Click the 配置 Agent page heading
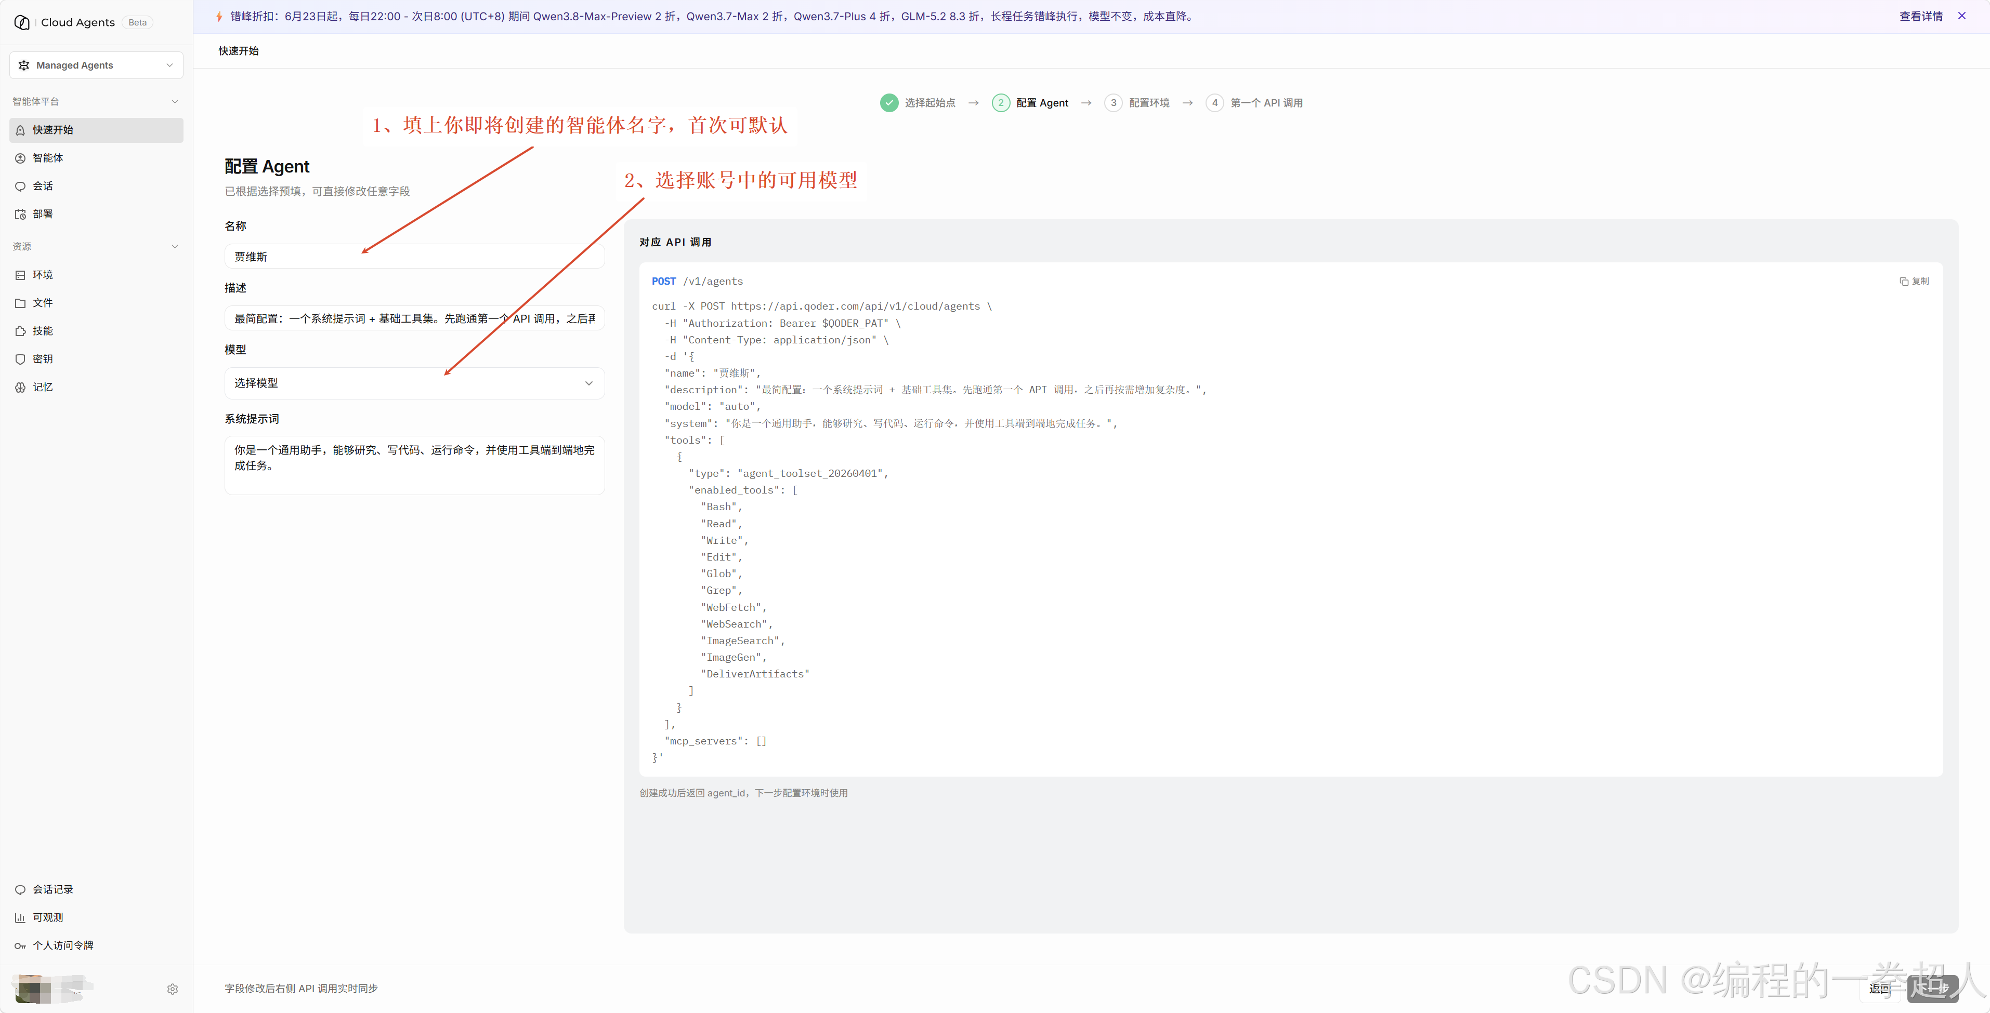 click(267, 167)
